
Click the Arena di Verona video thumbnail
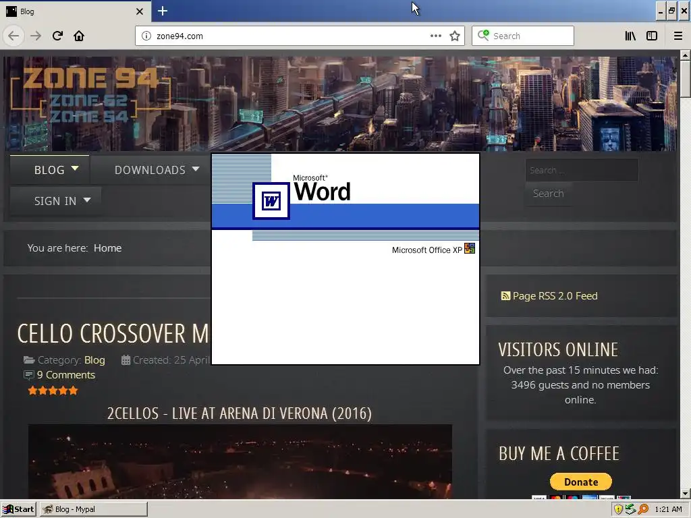[x=240, y=461]
